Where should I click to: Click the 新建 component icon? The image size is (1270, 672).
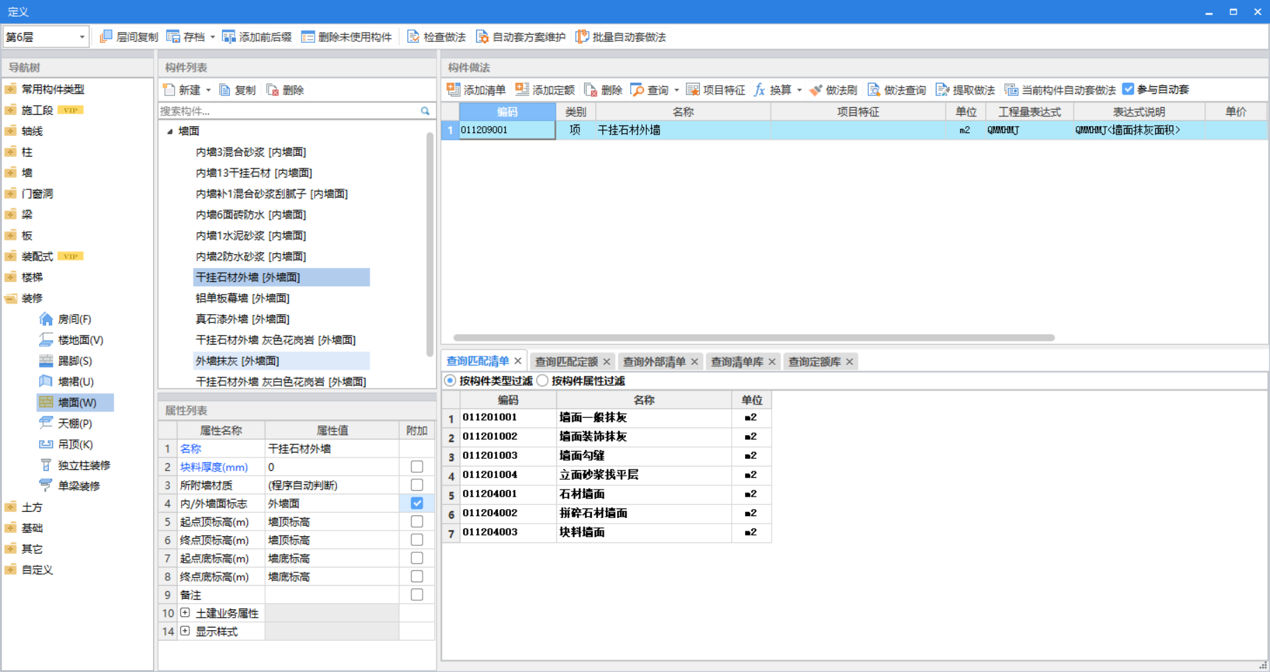click(168, 90)
